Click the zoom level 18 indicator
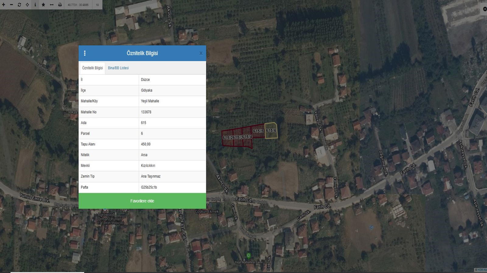Screen dimensions: 487x273 coord(97,5)
